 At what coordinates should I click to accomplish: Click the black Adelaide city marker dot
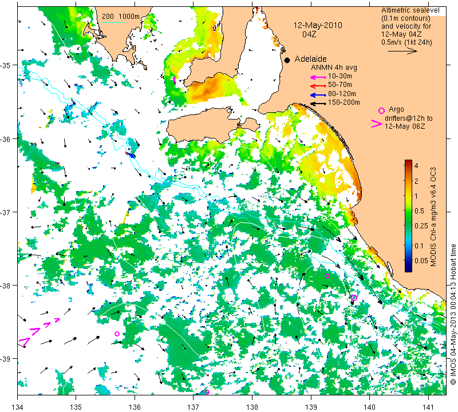(x=287, y=60)
